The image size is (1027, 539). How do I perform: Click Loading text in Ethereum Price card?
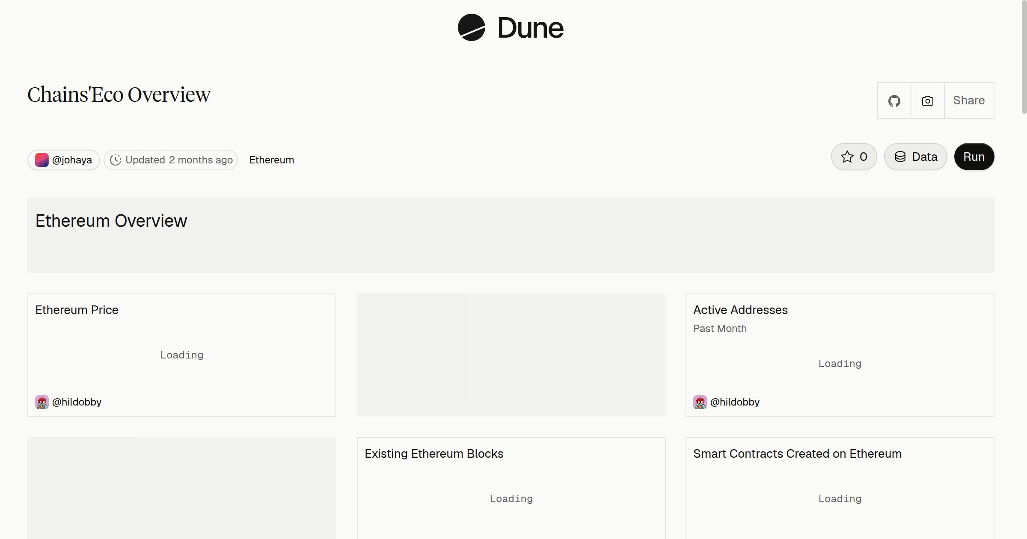pos(182,355)
